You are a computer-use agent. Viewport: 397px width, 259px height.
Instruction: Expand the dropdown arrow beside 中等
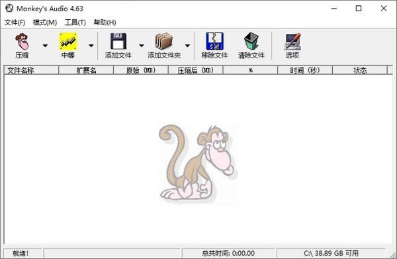click(x=91, y=46)
